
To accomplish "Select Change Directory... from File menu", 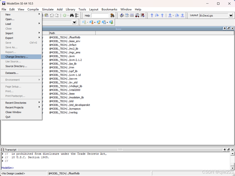I will tap(21, 57).
